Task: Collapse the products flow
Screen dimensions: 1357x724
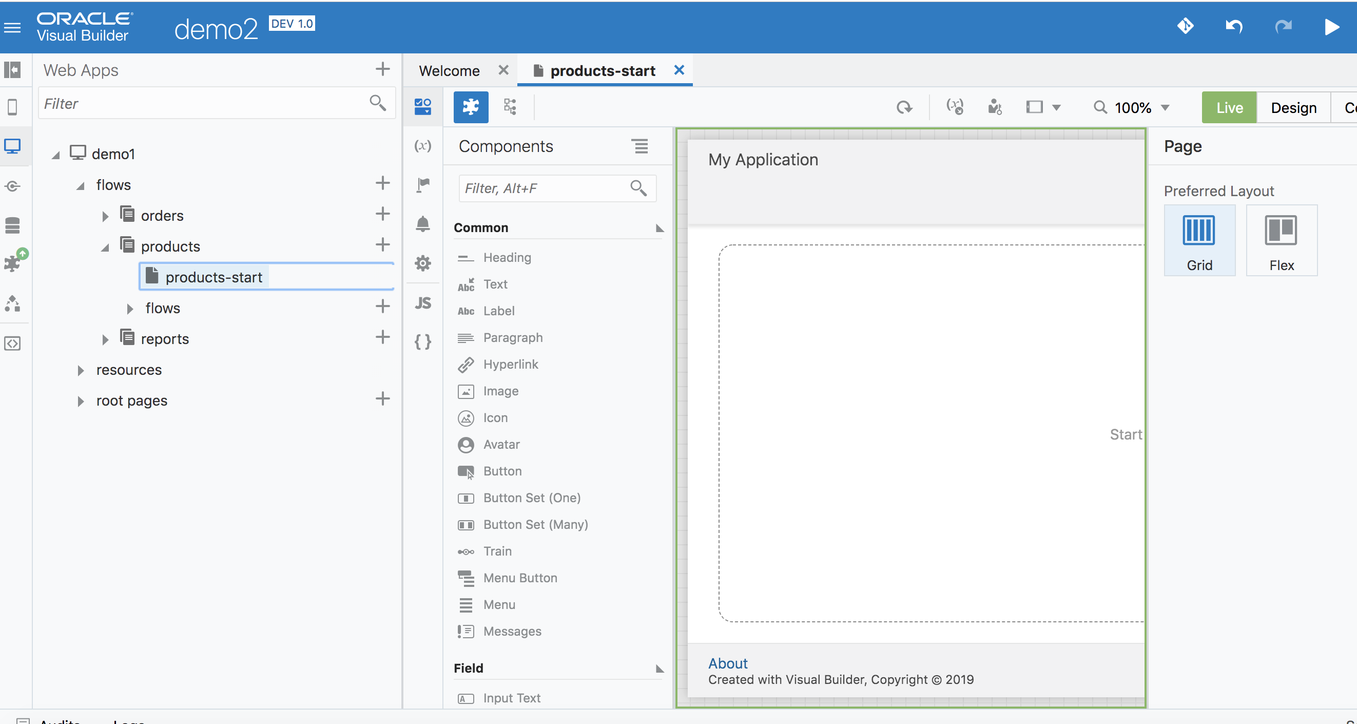Action: click(105, 247)
